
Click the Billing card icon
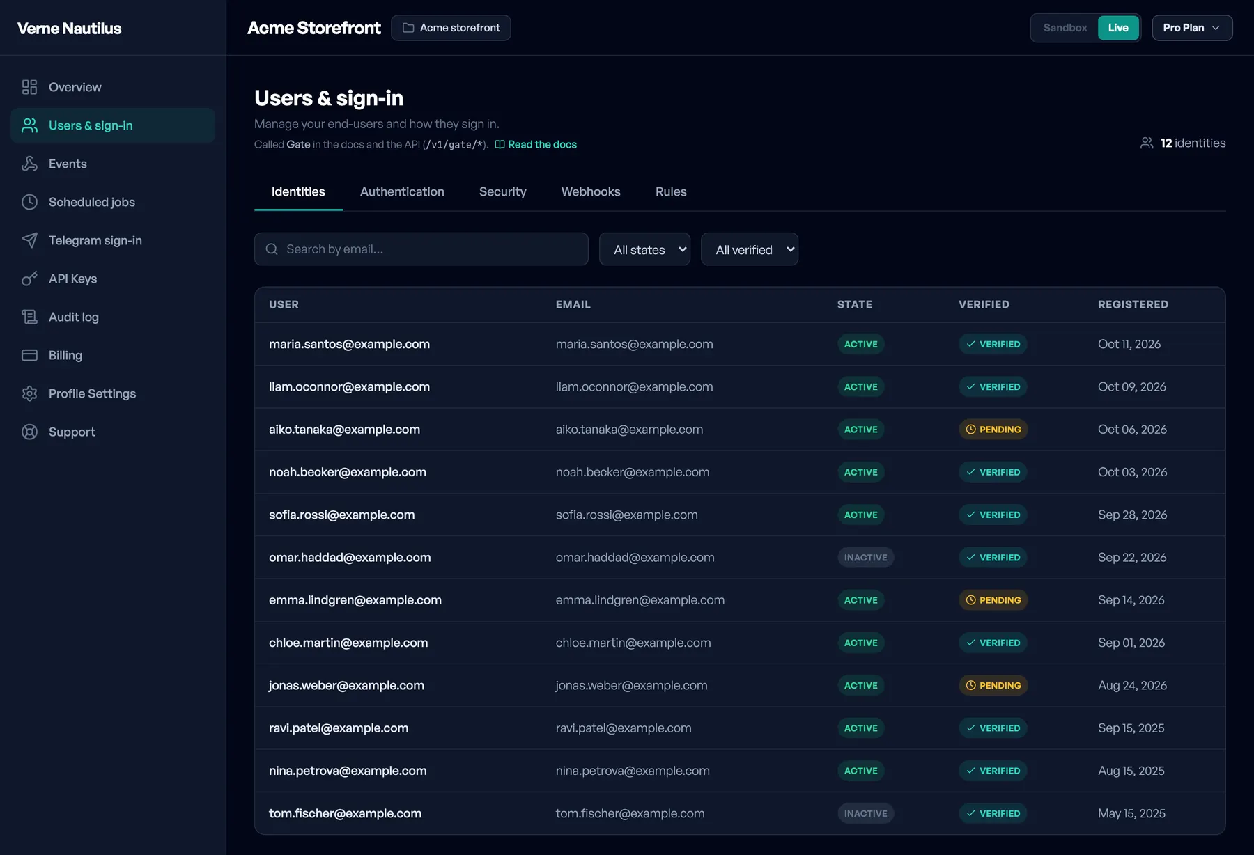[29, 355]
